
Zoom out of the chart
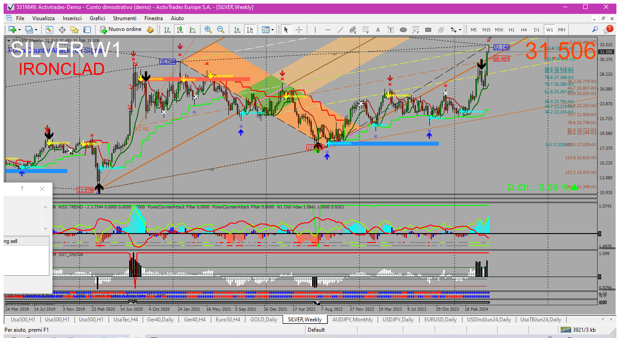pos(221,30)
